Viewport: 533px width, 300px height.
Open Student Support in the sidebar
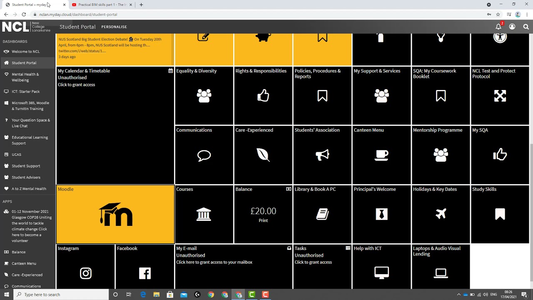coord(27,166)
